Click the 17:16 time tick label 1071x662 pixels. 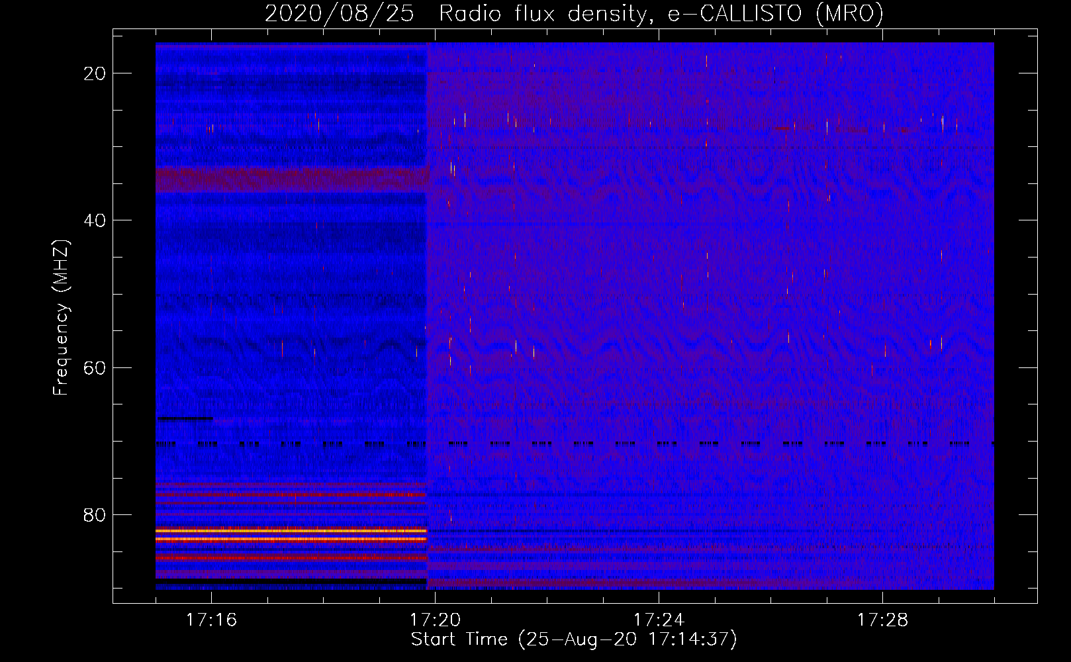211,620
